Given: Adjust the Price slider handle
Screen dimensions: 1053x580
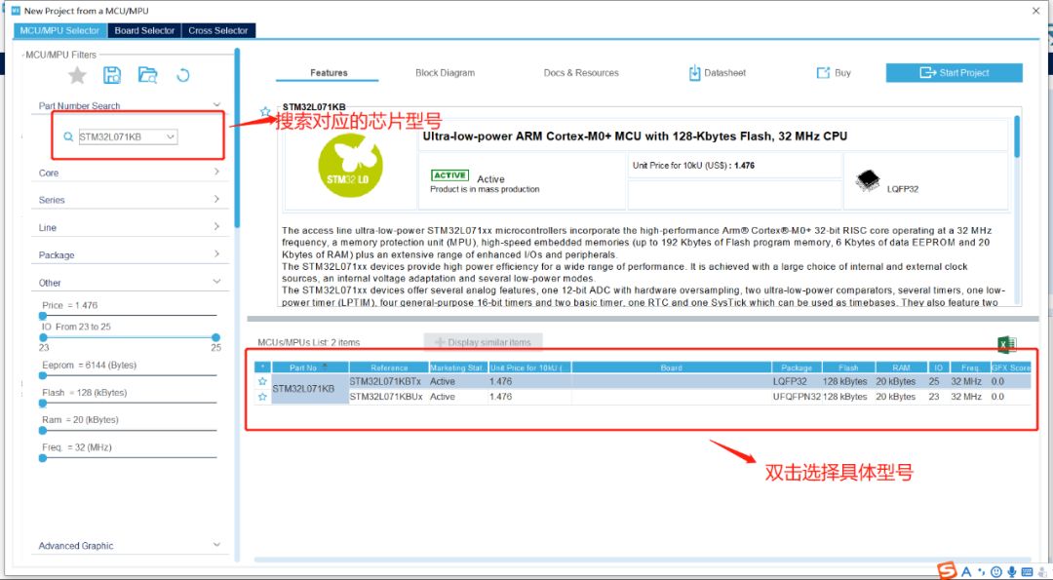Looking at the screenshot, I should (43, 315).
